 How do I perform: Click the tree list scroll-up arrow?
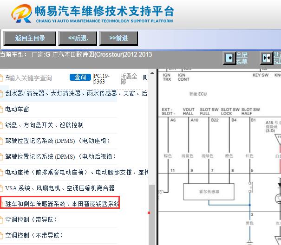(152, 73)
